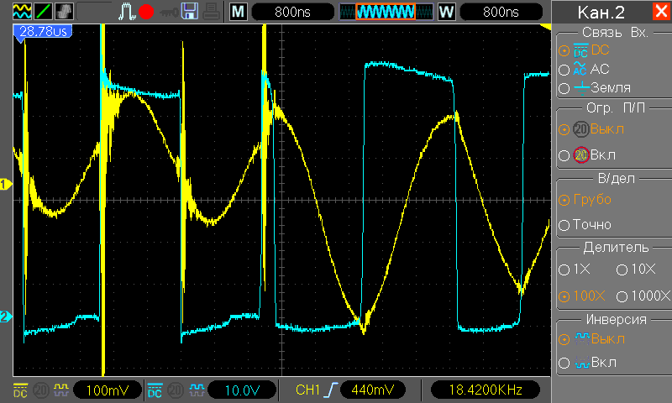Select 10X probe attenuation
Image resolution: width=672 pixels, height=403 pixels.
click(x=636, y=270)
